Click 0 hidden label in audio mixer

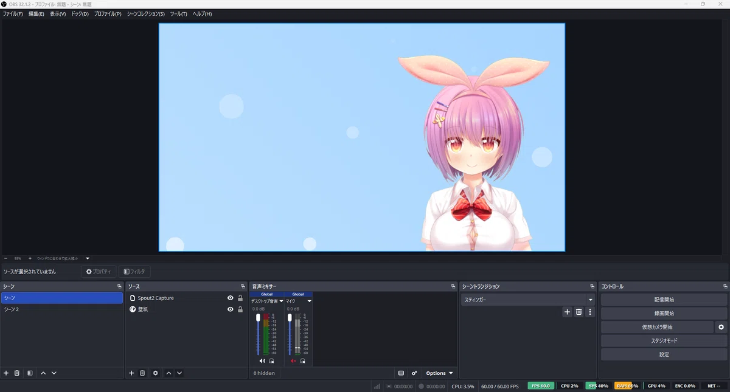[x=264, y=373]
